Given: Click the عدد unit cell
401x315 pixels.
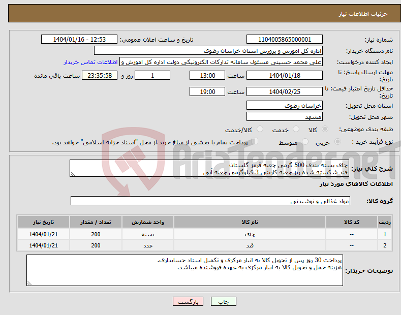Looking at the screenshot, I should click(x=148, y=245).
